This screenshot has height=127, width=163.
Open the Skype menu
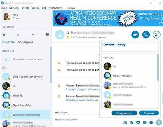[x=4, y=8]
